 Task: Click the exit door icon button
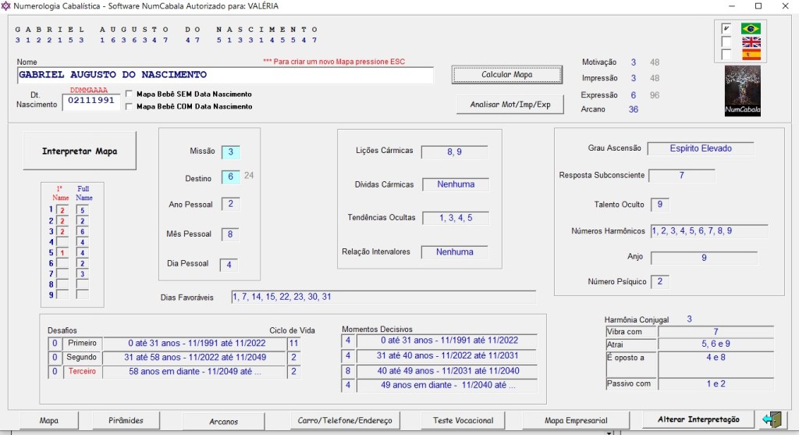click(x=772, y=420)
